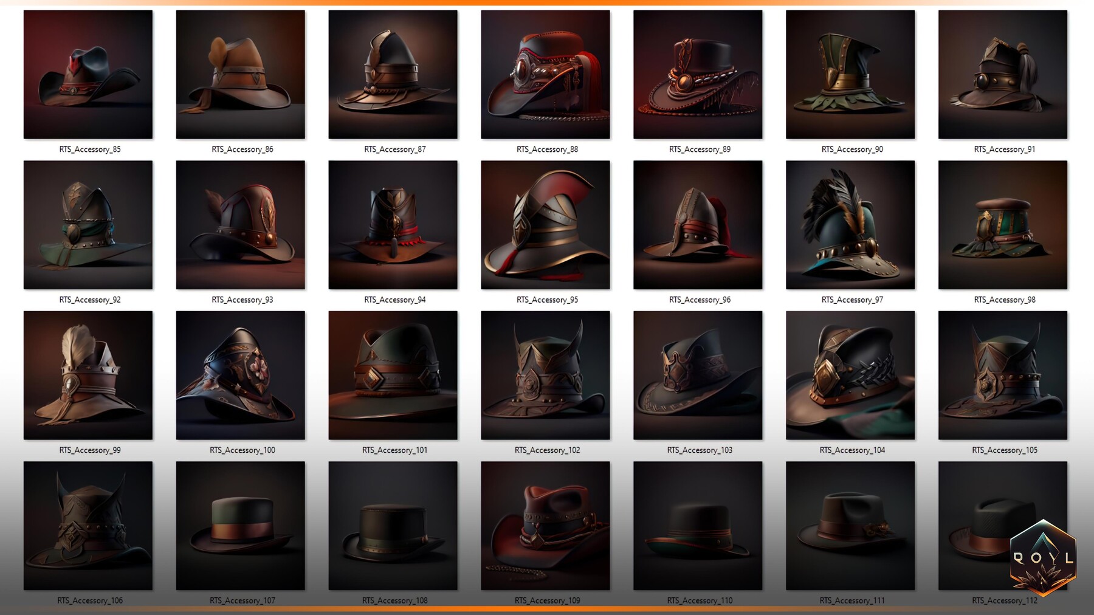Click the RTS_Accessory_106 filename label
Image resolution: width=1094 pixels, height=615 pixels.
(88, 600)
